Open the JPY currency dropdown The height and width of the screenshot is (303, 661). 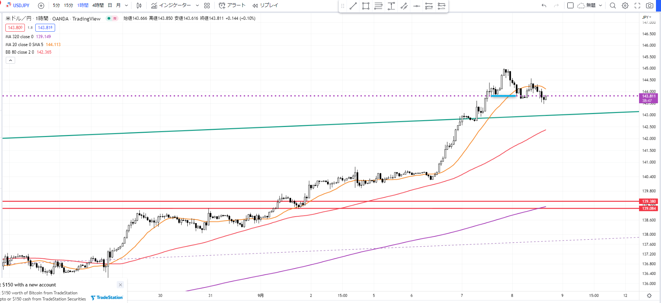pyautogui.click(x=647, y=17)
